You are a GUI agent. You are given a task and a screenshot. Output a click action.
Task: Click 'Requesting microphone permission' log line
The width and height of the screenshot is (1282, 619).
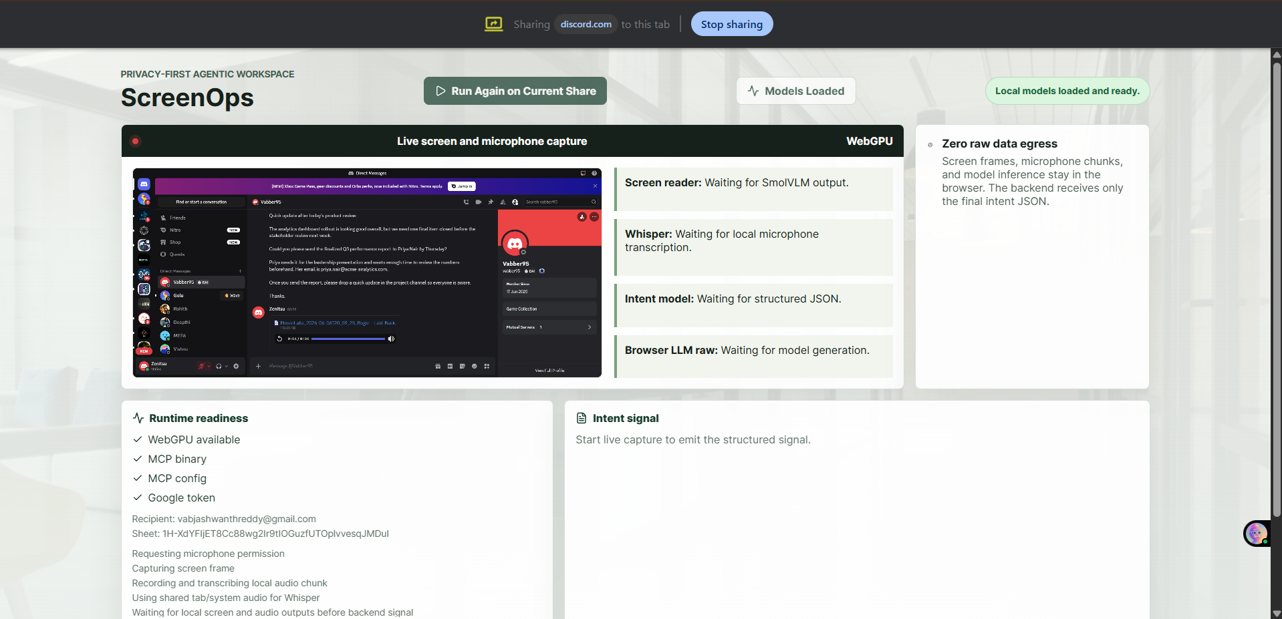tap(208, 554)
